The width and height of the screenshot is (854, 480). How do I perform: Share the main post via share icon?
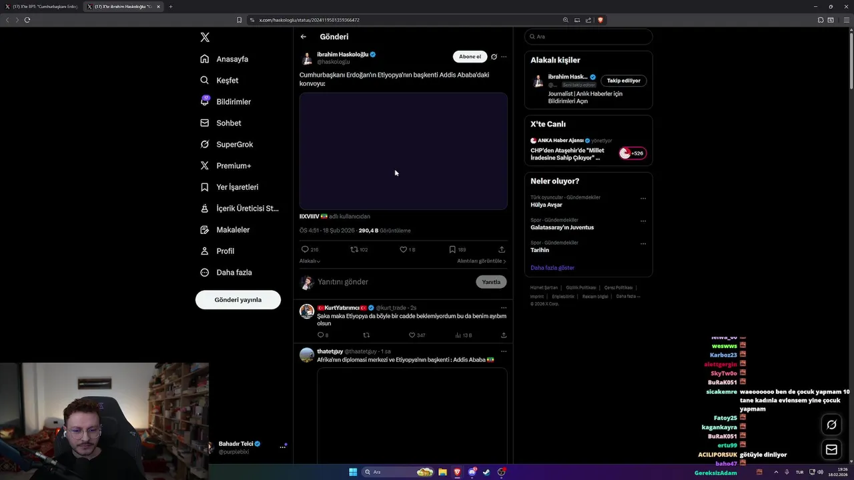502,249
